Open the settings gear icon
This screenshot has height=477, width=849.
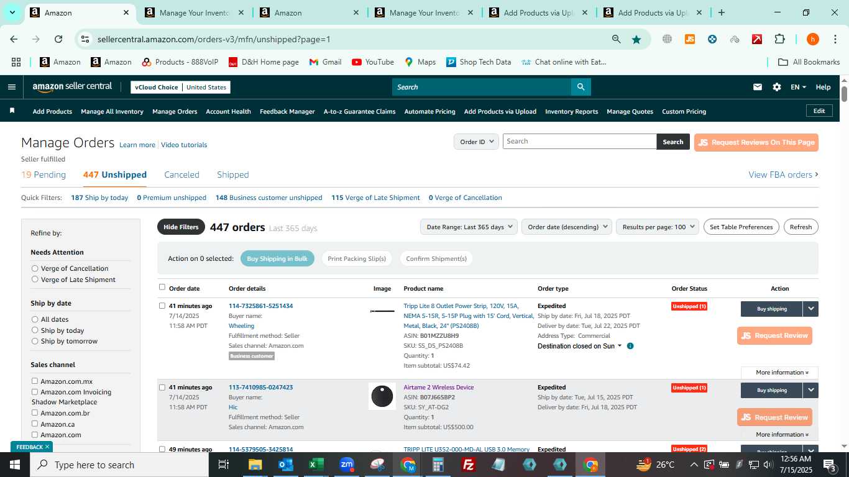click(777, 87)
